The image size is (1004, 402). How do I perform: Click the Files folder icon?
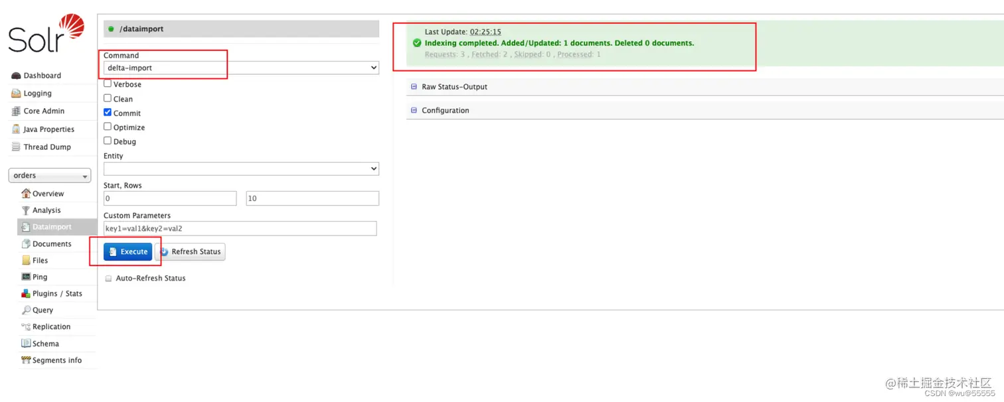click(x=26, y=260)
